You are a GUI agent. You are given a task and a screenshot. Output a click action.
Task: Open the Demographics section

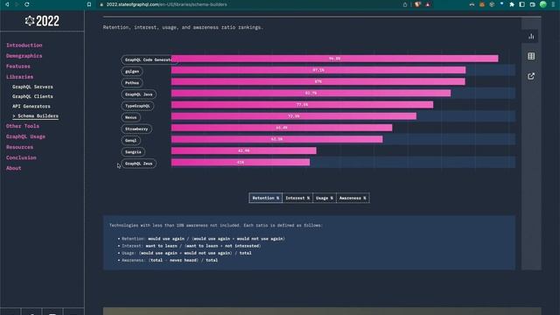24,56
